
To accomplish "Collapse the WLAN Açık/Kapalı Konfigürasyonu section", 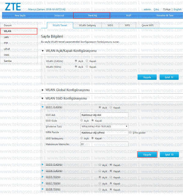I will [43, 51].
